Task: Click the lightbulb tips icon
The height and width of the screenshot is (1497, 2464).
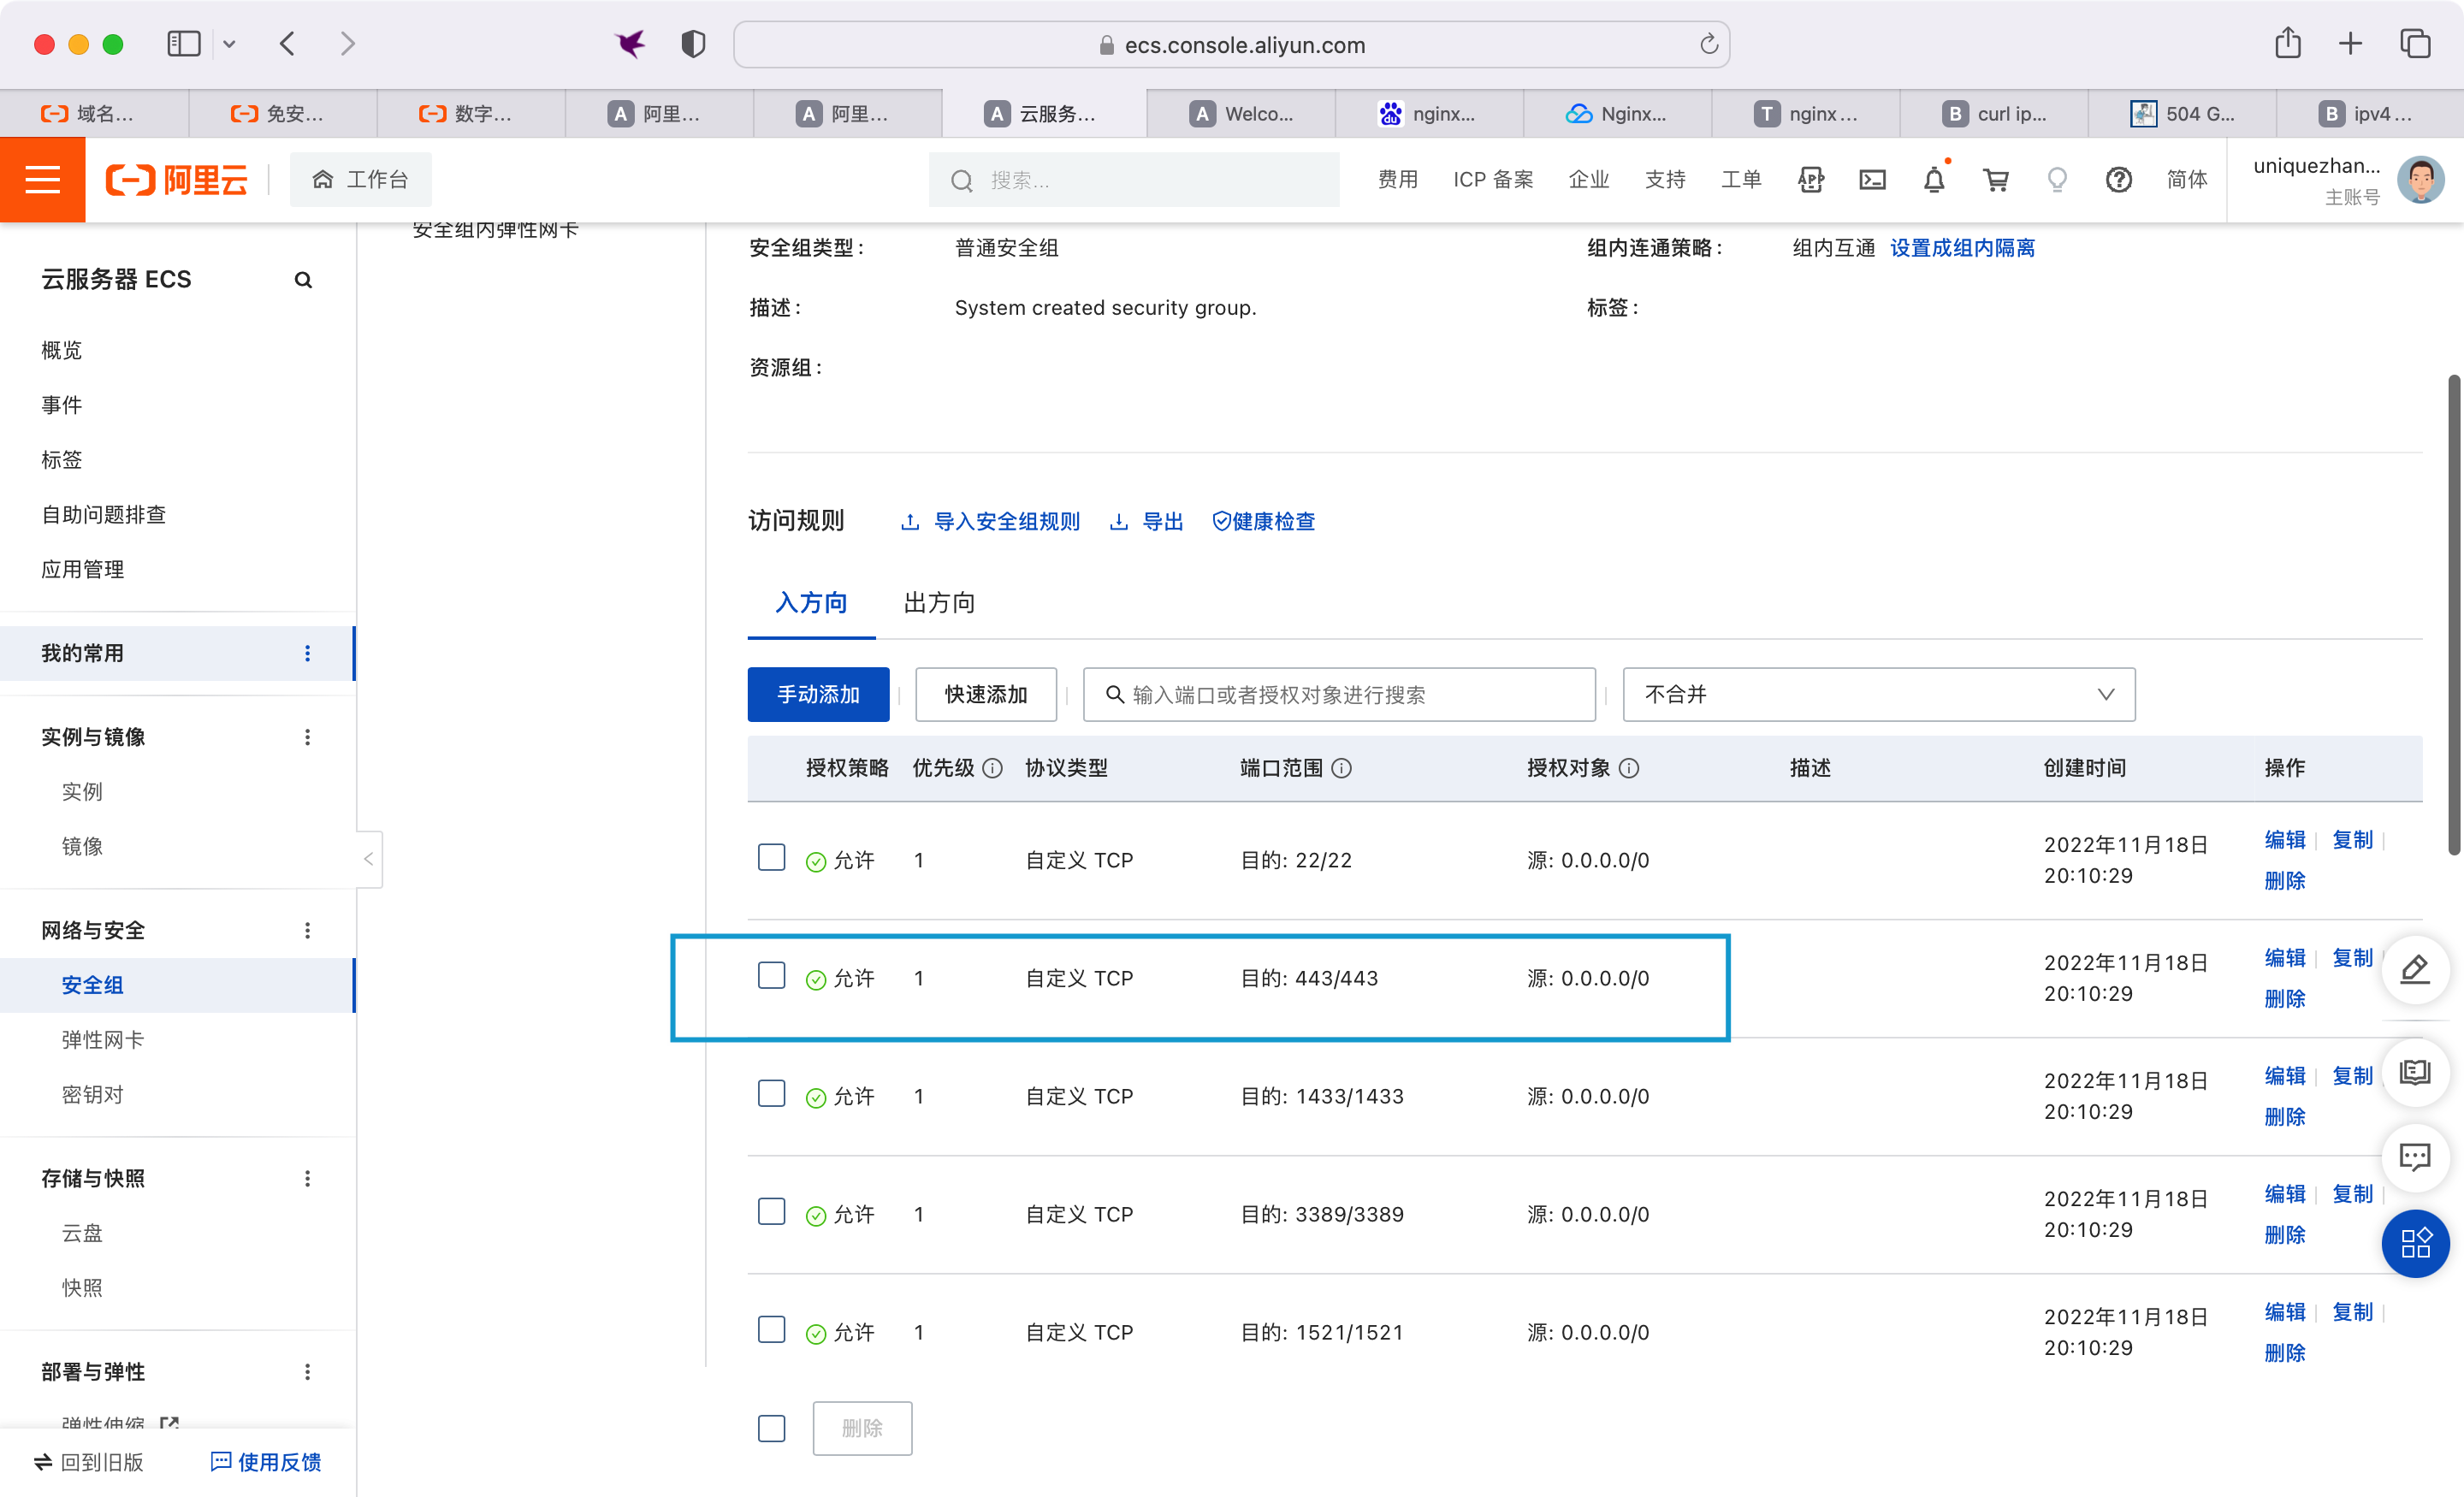Action: (x=2057, y=180)
